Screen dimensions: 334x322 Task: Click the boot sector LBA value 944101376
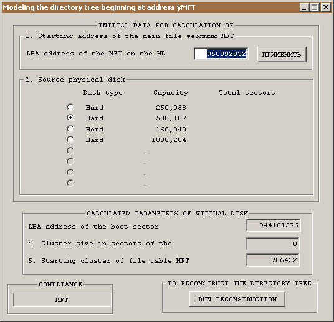[274, 225]
